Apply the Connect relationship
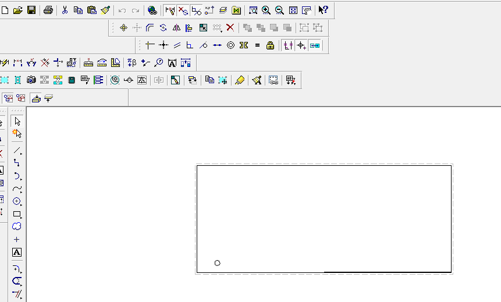Viewport: 501px width, 302px height. pyautogui.click(x=150, y=45)
